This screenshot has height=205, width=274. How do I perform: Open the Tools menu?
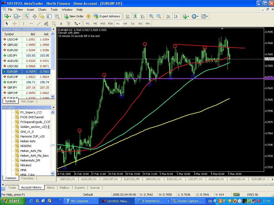point(54,10)
